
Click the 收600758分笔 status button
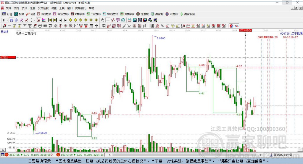tap(281, 155)
